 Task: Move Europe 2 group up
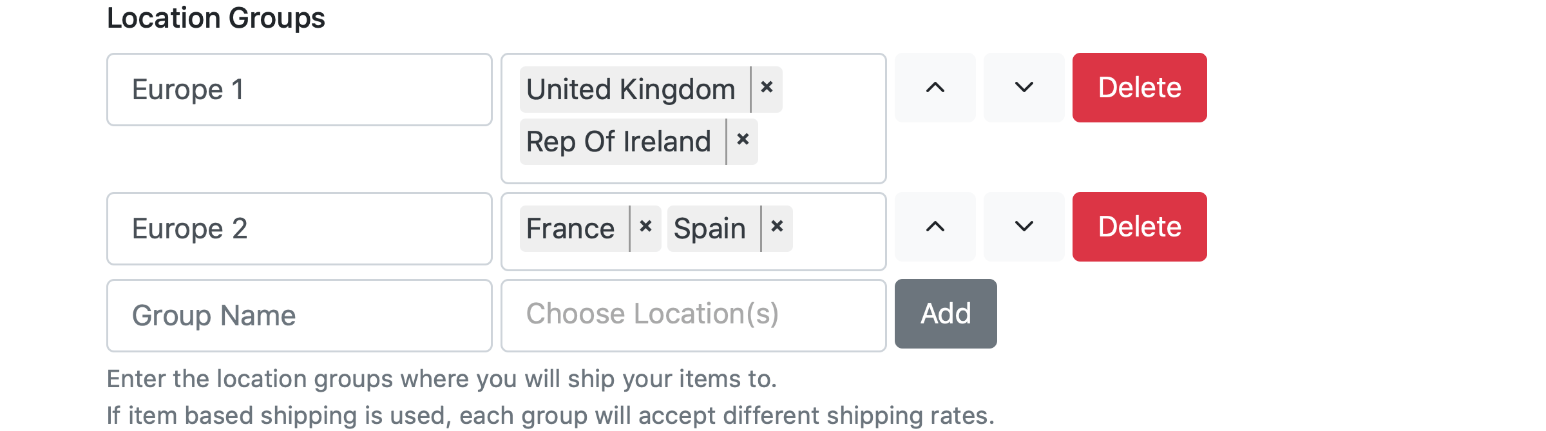tap(935, 227)
